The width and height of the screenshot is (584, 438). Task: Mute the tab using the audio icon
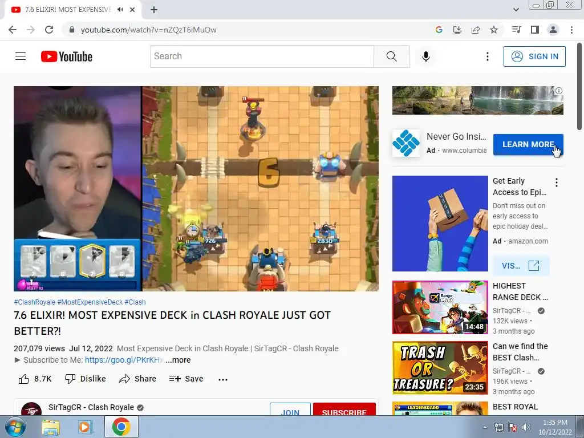[120, 10]
